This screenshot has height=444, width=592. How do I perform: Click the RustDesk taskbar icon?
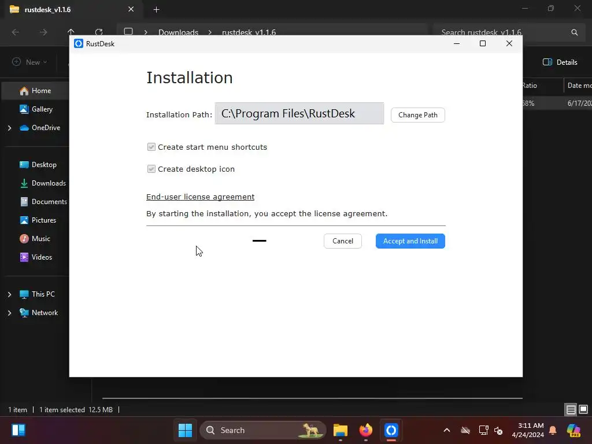coord(391,430)
